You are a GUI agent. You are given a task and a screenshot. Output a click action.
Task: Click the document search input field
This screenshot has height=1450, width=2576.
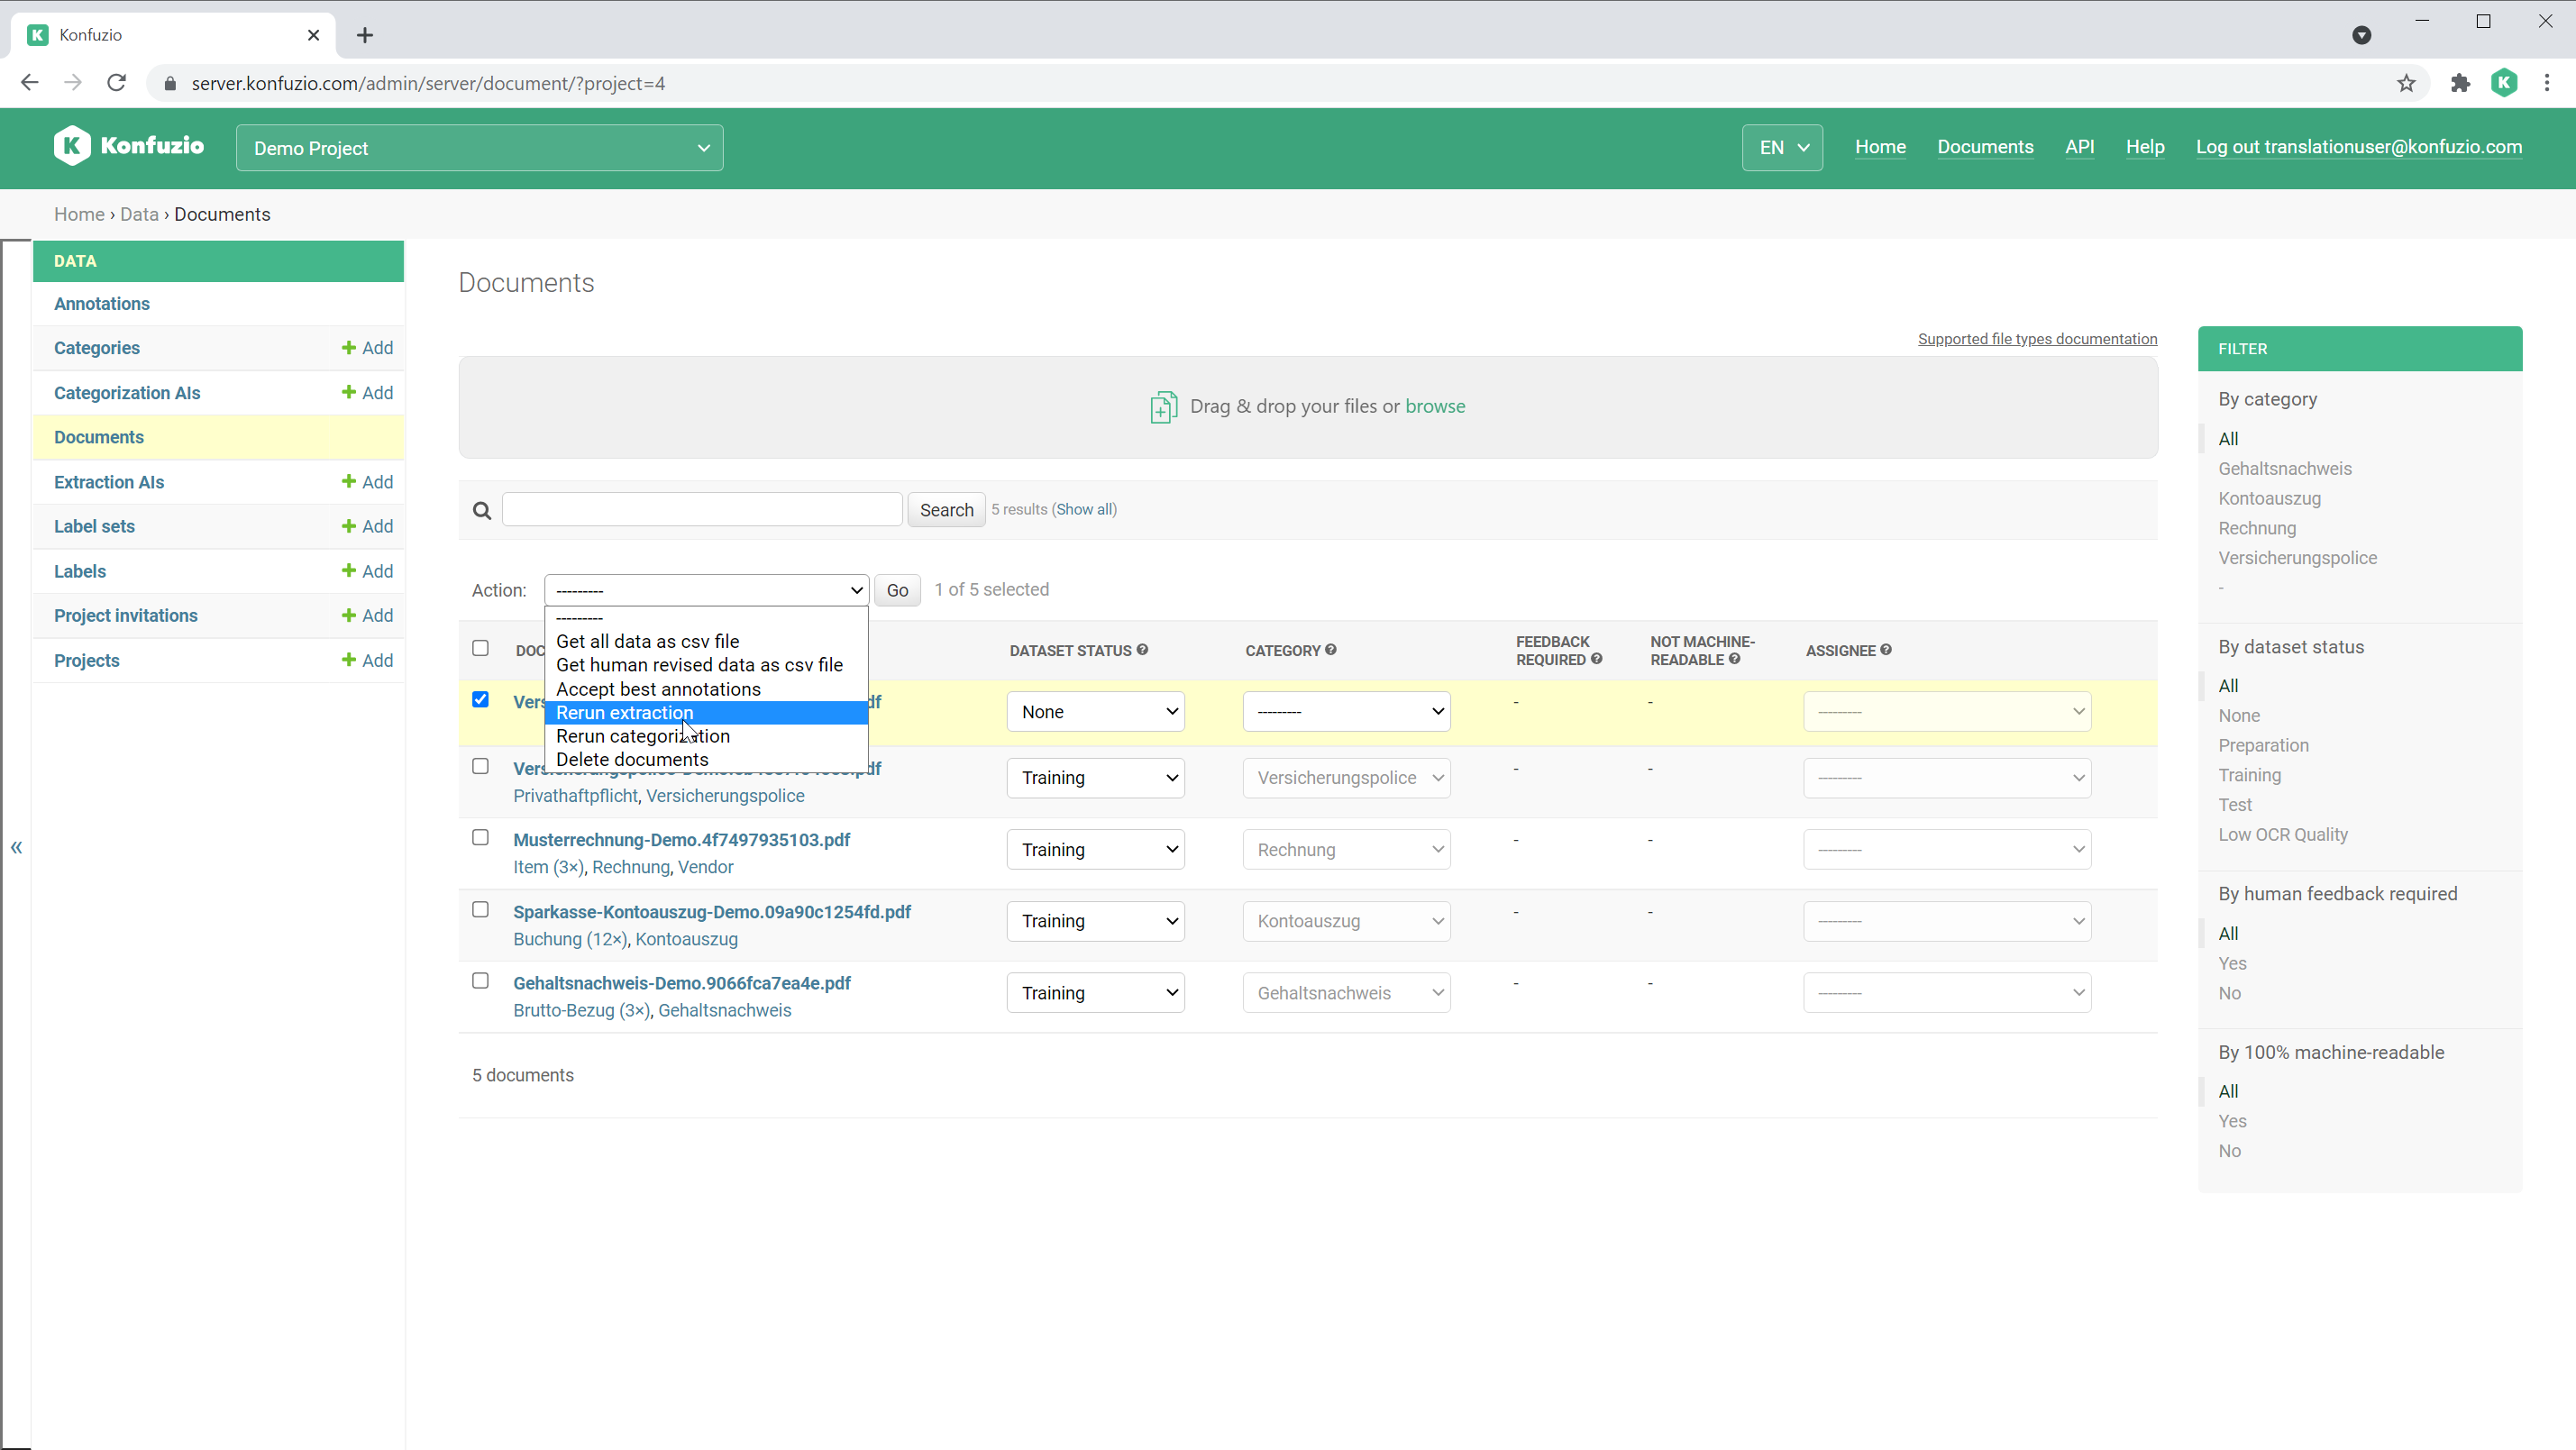pos(702,509)
